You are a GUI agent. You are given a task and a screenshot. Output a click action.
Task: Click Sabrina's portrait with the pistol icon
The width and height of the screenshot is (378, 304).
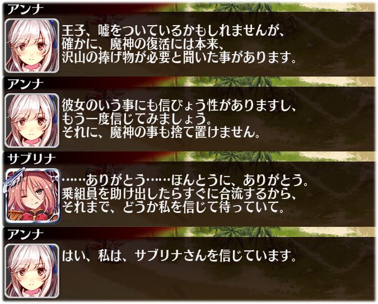click(32, 196)
